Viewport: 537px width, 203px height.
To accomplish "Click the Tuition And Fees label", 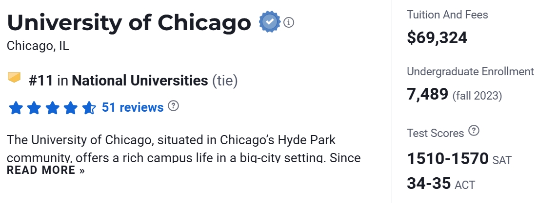I will coord(447,15).
